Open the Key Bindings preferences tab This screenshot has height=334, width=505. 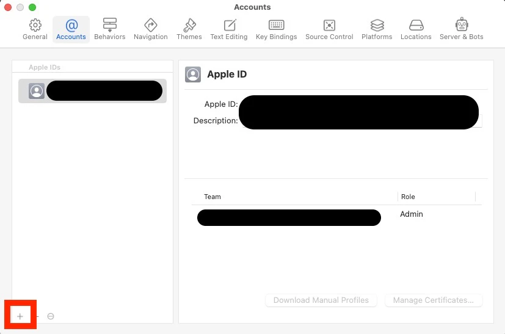pyautogui.click(x=277, y=29)
